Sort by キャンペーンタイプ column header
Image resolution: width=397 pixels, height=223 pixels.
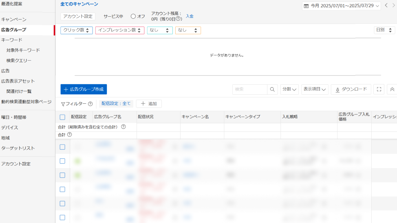pos(243,117)
